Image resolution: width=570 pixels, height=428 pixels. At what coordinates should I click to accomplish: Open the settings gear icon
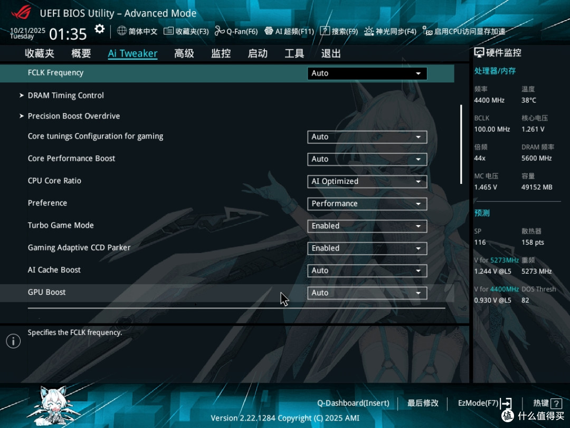pos(99,29)
